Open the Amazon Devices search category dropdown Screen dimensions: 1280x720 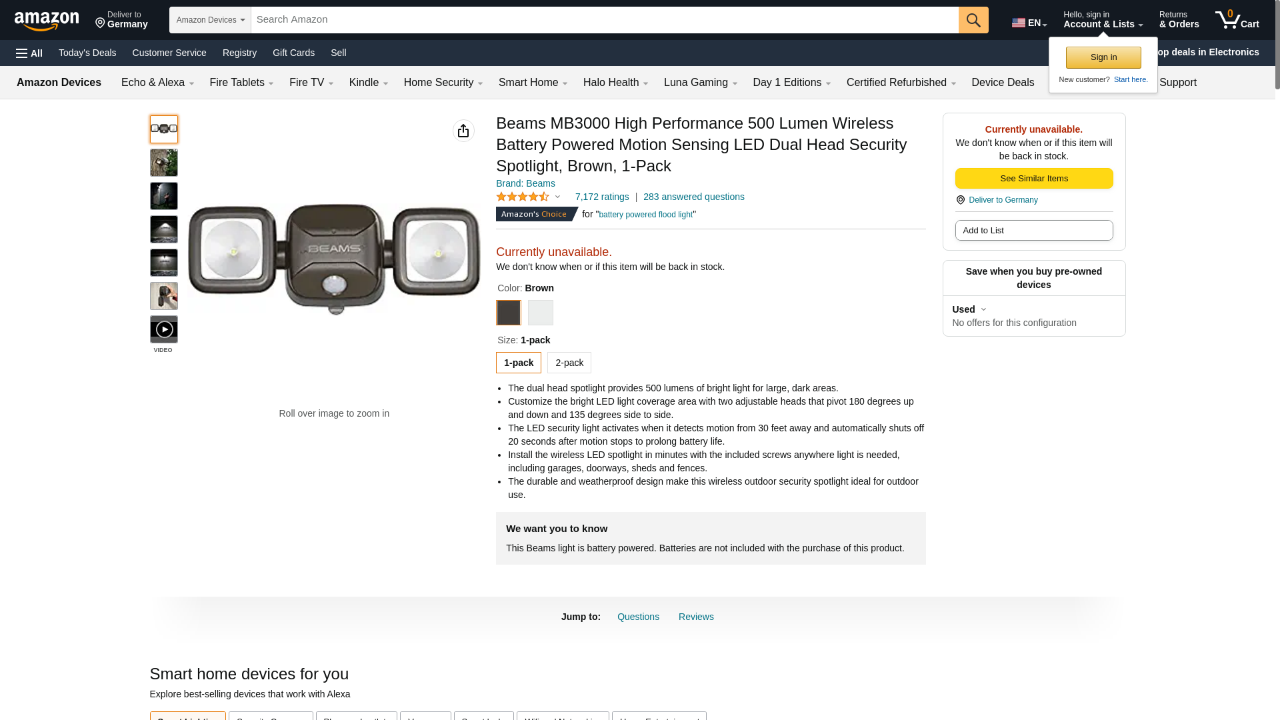click(210, 20)
